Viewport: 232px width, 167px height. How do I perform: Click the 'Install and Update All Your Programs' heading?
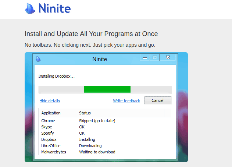(91, 34)
